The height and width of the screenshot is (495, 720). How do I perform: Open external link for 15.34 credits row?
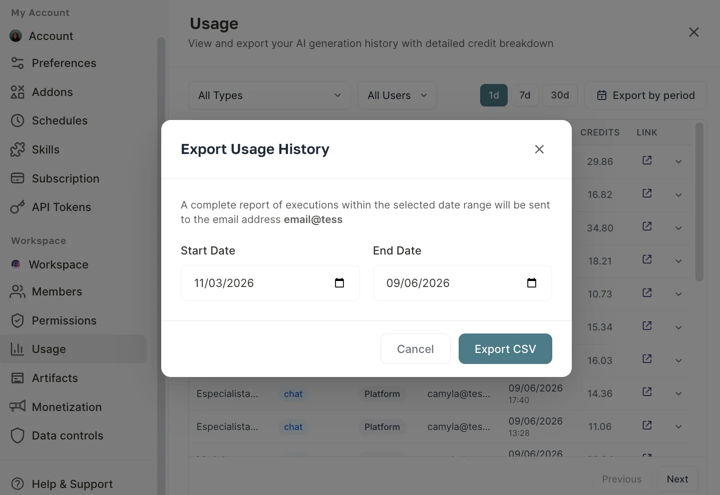[x=647, y=325]
